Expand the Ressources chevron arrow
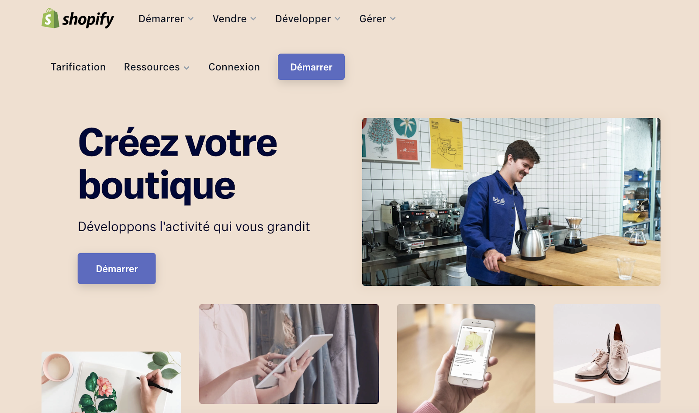 coord(187,68)
